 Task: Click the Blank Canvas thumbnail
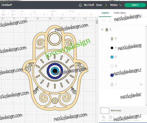105,111
